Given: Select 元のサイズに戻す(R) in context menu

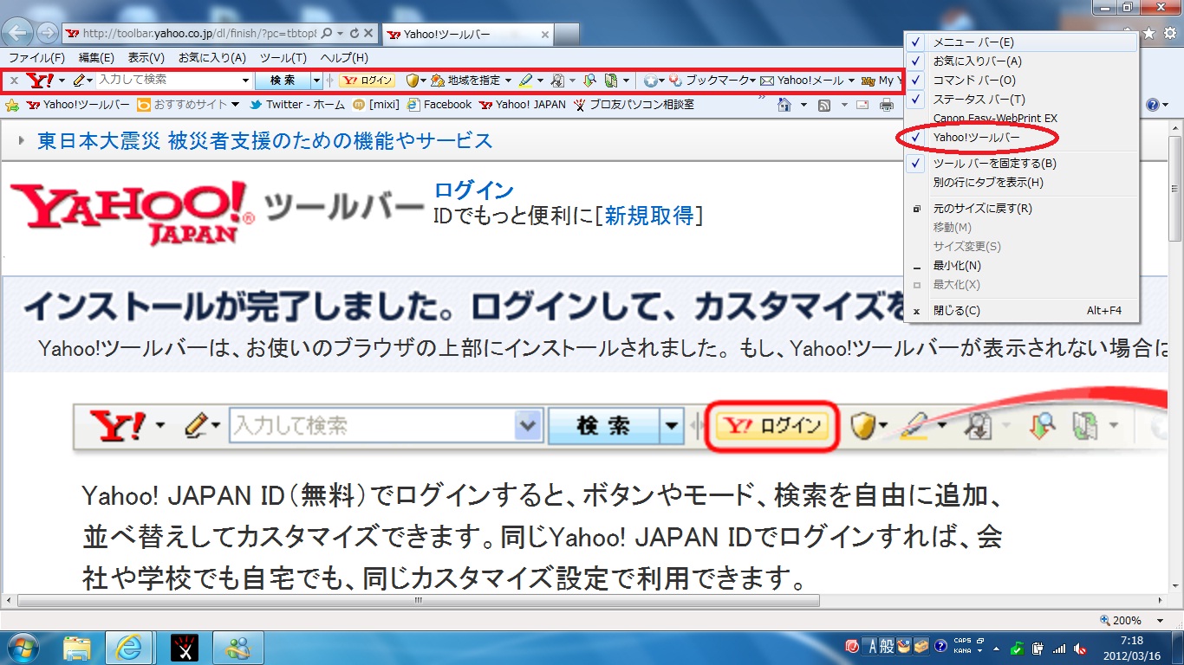Looking at the screenshot, I should (x=1021, y=208).
